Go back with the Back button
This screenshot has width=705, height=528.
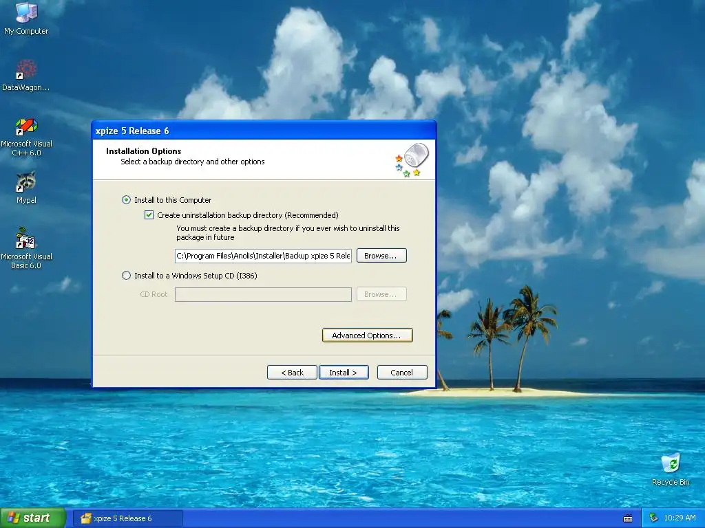[x=292, y=373]
